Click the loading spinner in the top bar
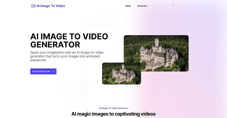The image size is (227, 118). point(173,6)
